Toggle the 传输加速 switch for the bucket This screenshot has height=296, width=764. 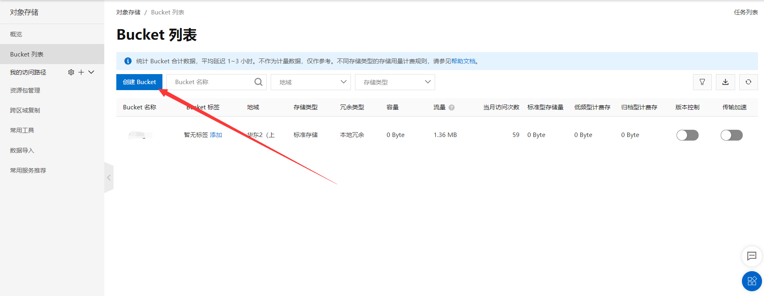(732, 135)
